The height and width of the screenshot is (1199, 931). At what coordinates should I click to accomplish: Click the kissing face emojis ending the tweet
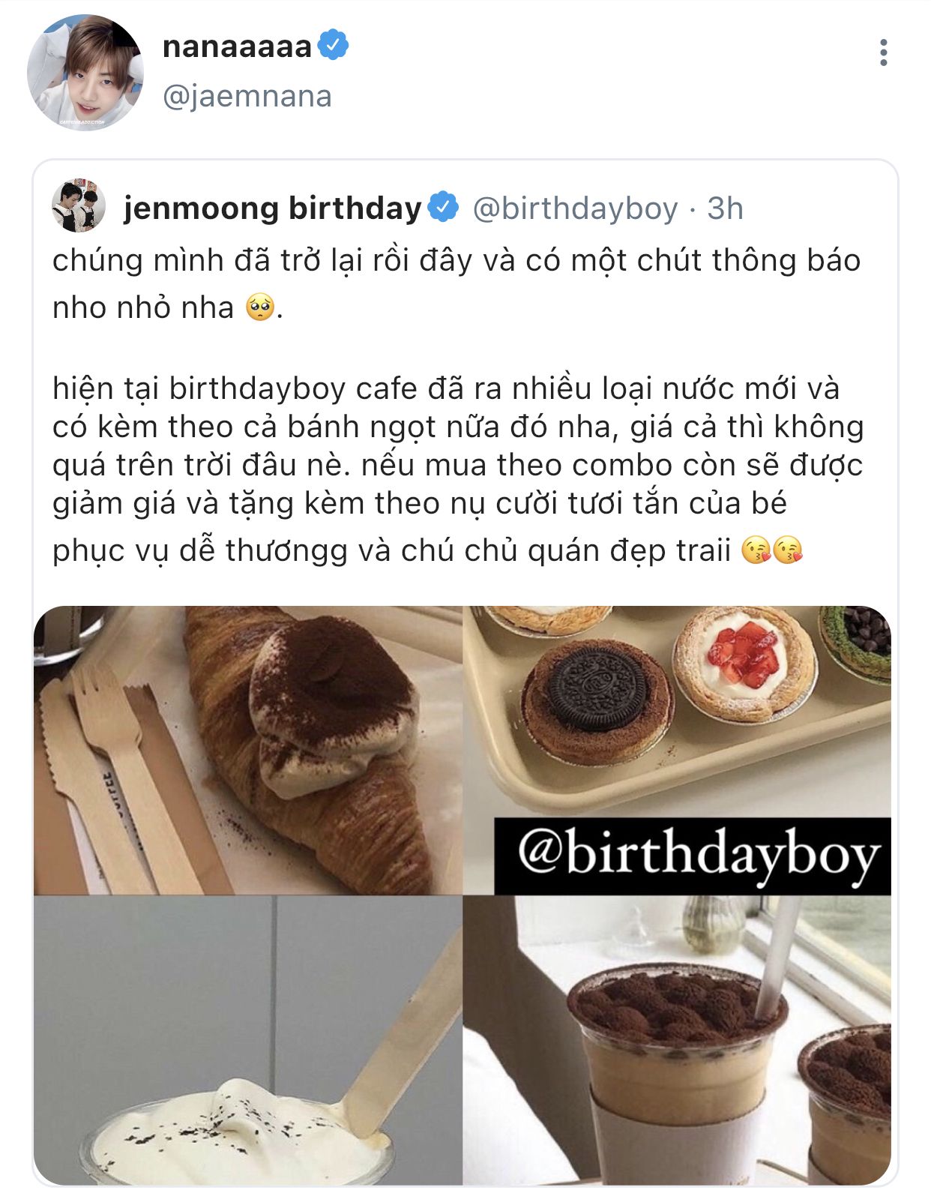point(772,550)
